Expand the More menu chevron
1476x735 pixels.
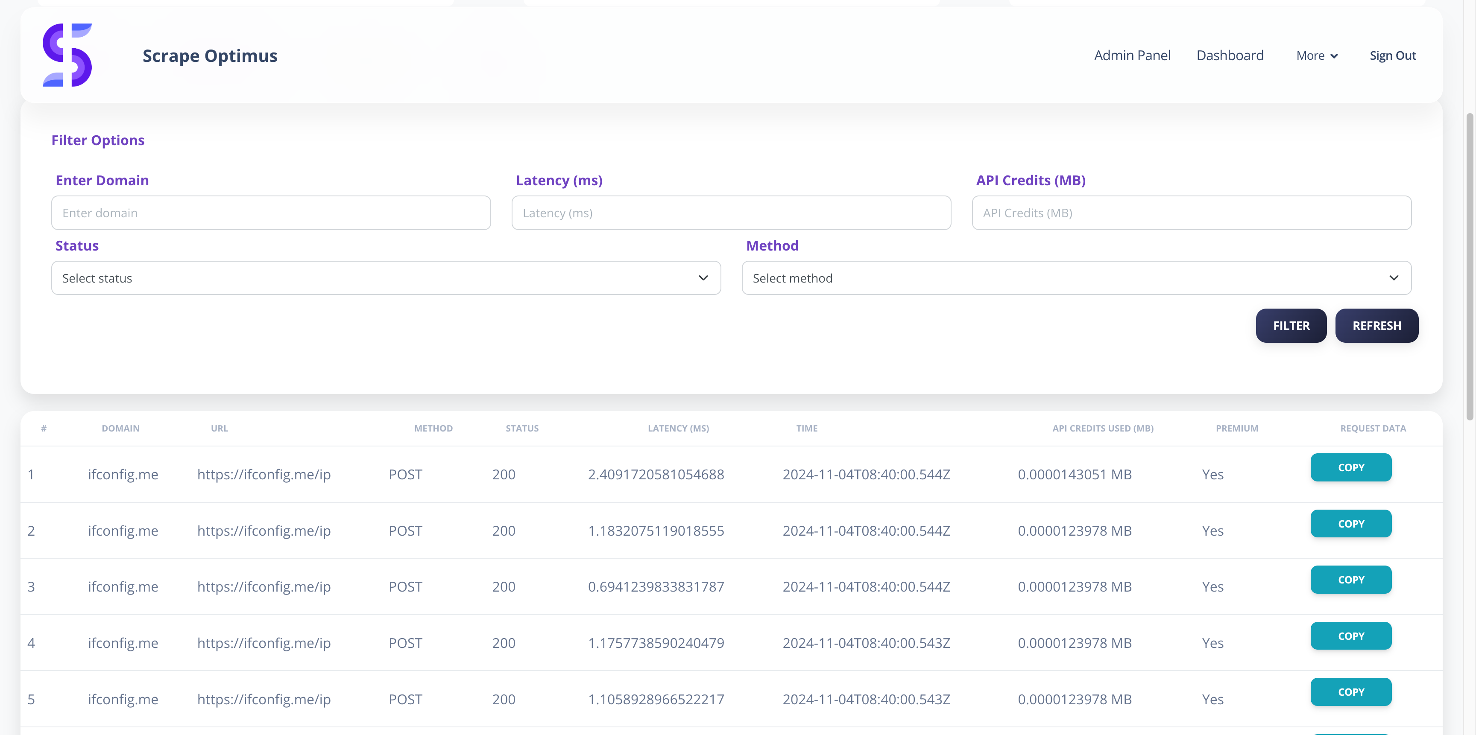point(1334,56)
